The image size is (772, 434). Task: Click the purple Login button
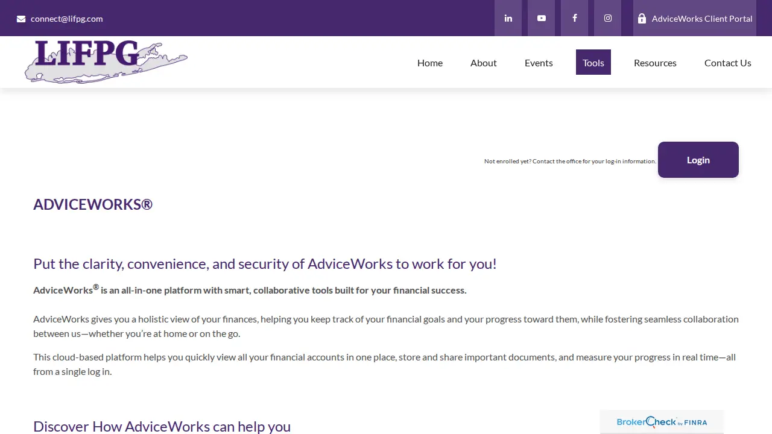698,160
